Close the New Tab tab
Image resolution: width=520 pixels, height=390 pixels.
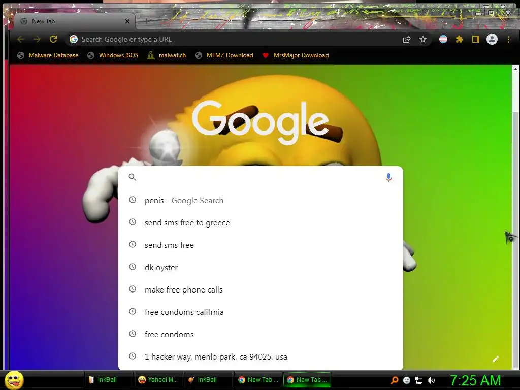tap(127, 21)
